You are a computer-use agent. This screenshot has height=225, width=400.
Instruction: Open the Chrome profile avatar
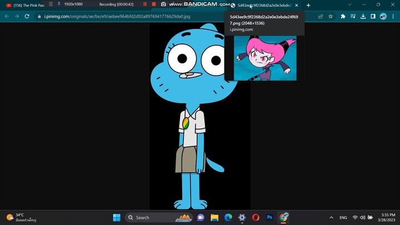coord(383,16)
